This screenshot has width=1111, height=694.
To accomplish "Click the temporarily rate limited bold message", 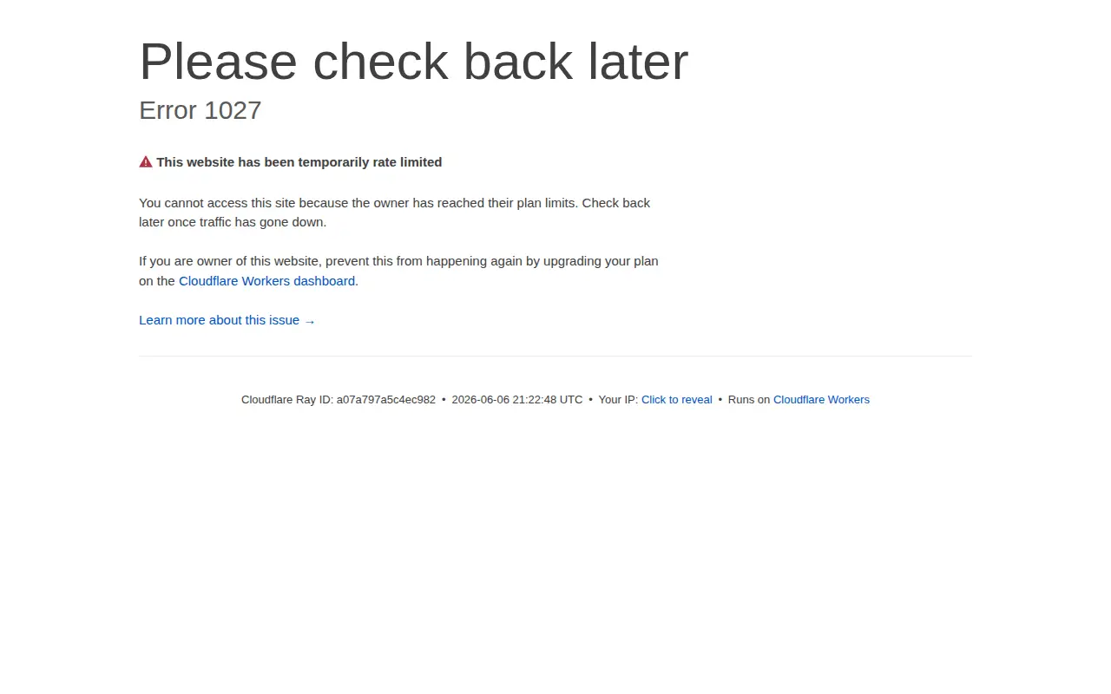I will 299,162.
